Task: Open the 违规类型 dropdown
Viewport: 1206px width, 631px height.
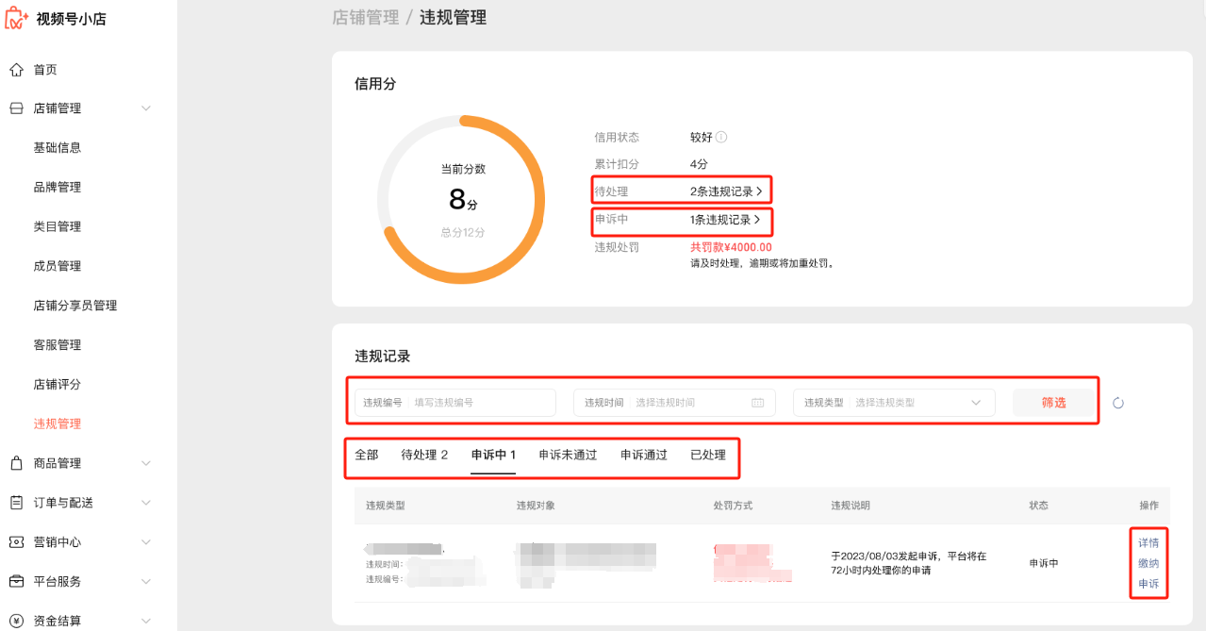Action: tap(894, 403)
